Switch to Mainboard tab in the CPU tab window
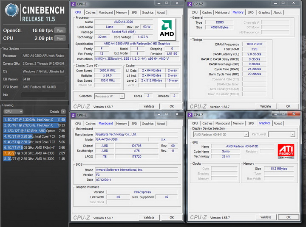This screenshot has height=227, width=306. [105, 12]
